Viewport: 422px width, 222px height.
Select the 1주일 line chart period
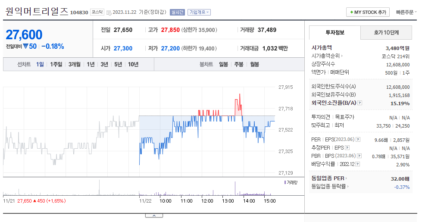[56, 64]
